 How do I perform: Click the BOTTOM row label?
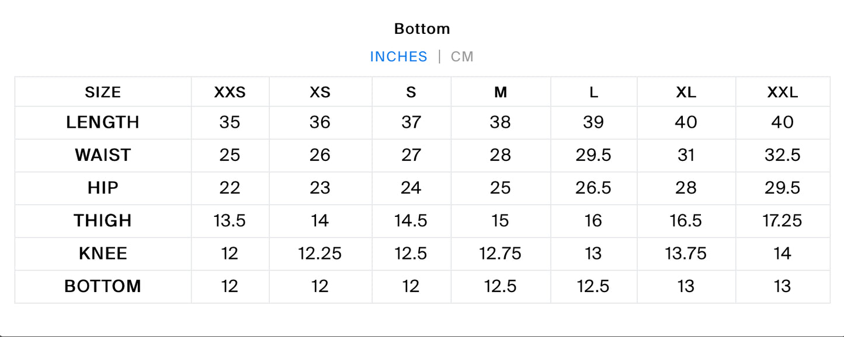103,286
